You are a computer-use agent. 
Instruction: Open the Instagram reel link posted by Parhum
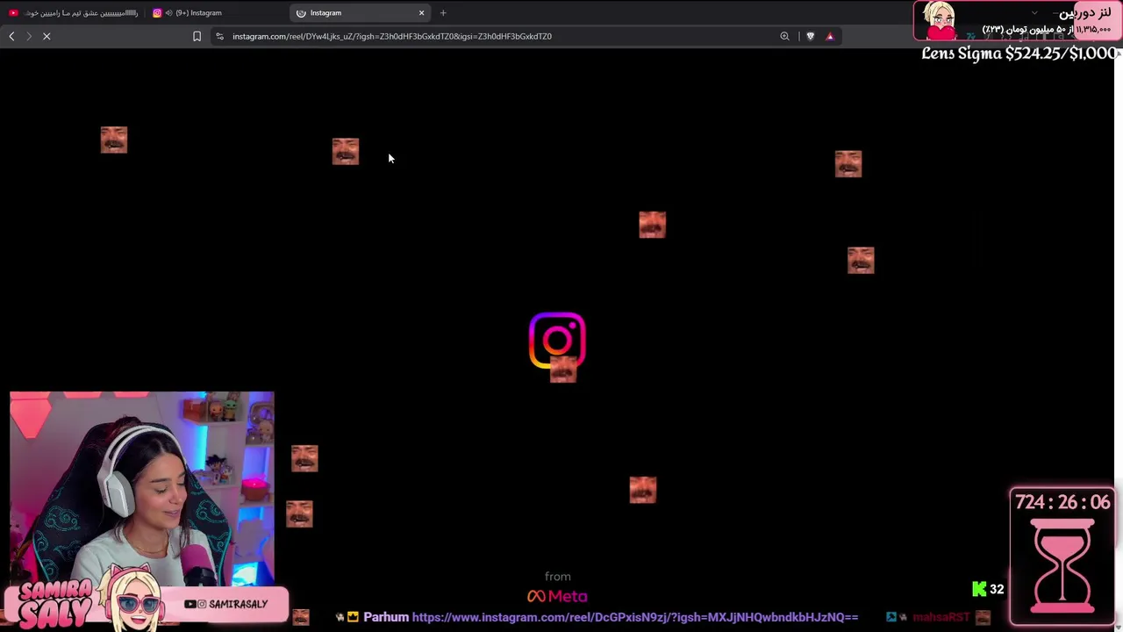tap(635, 617)
